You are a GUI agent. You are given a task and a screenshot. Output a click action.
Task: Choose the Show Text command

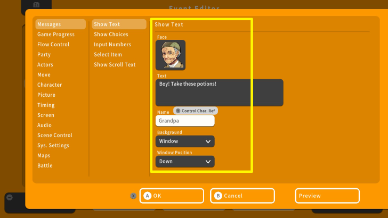click(x=119, y=24)
